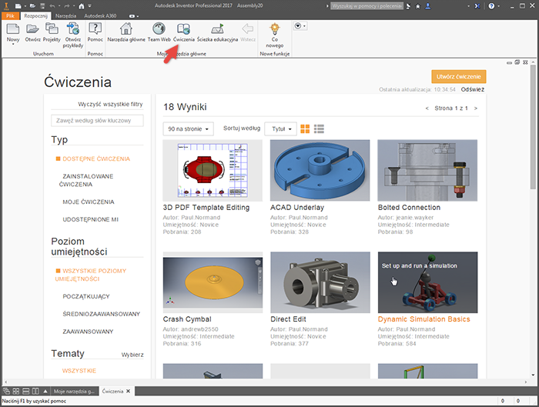
Task: Close the Ćwiczenia document tab
Action: (x=129, y=391)
